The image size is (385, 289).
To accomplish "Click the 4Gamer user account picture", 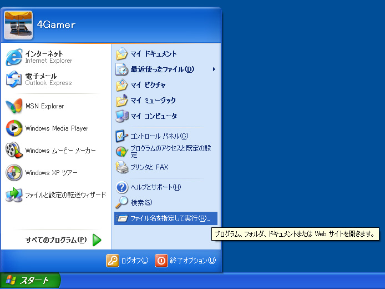I will (x=18, y=25).
